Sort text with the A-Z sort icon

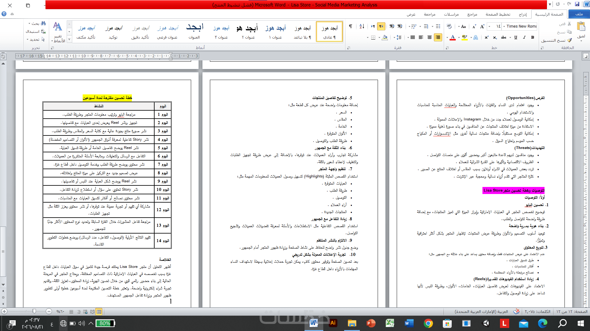pyautogui.click(x=362, y=26)
